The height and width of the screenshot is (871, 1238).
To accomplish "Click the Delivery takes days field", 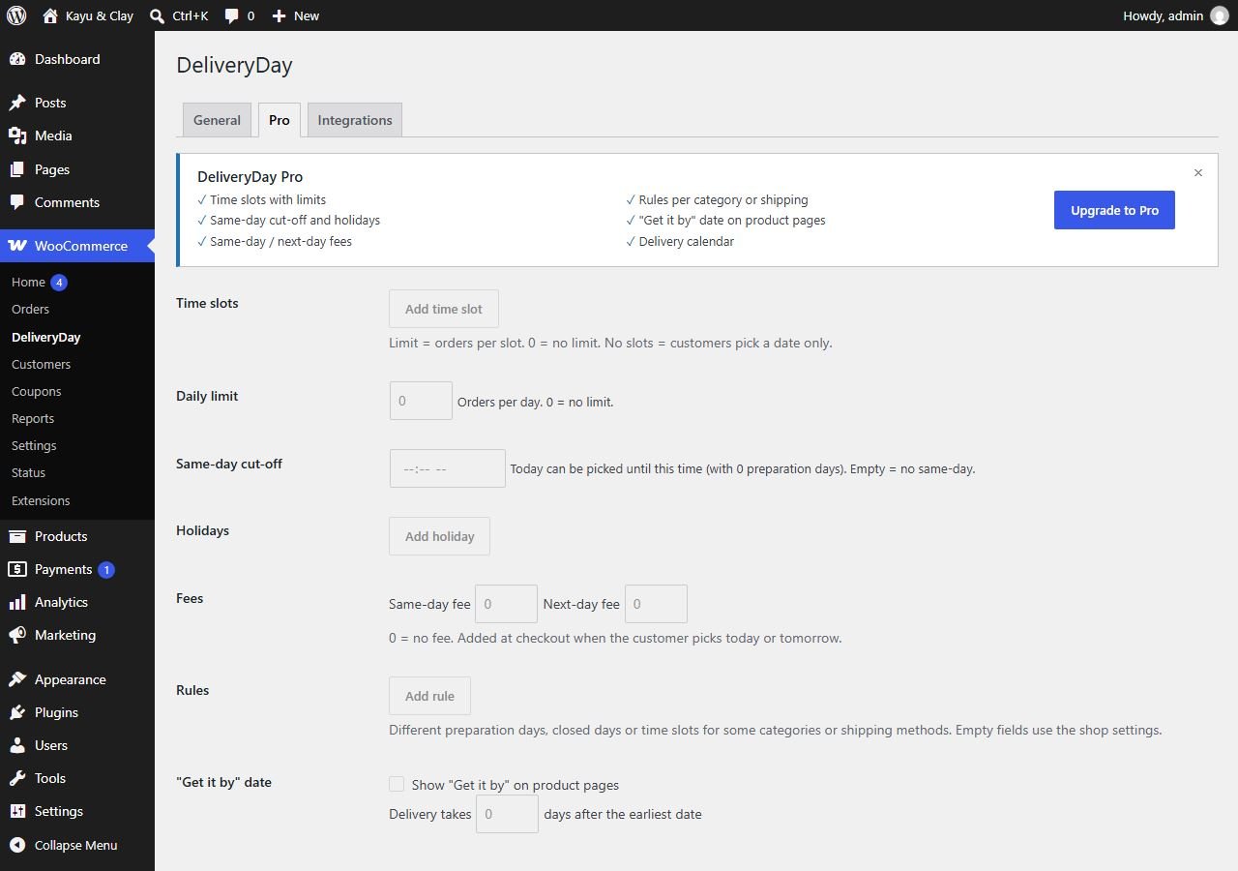I will (x=507, y=814).
